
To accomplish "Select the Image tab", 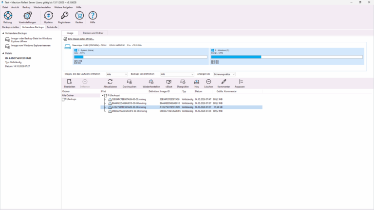I will click(70, 33).
